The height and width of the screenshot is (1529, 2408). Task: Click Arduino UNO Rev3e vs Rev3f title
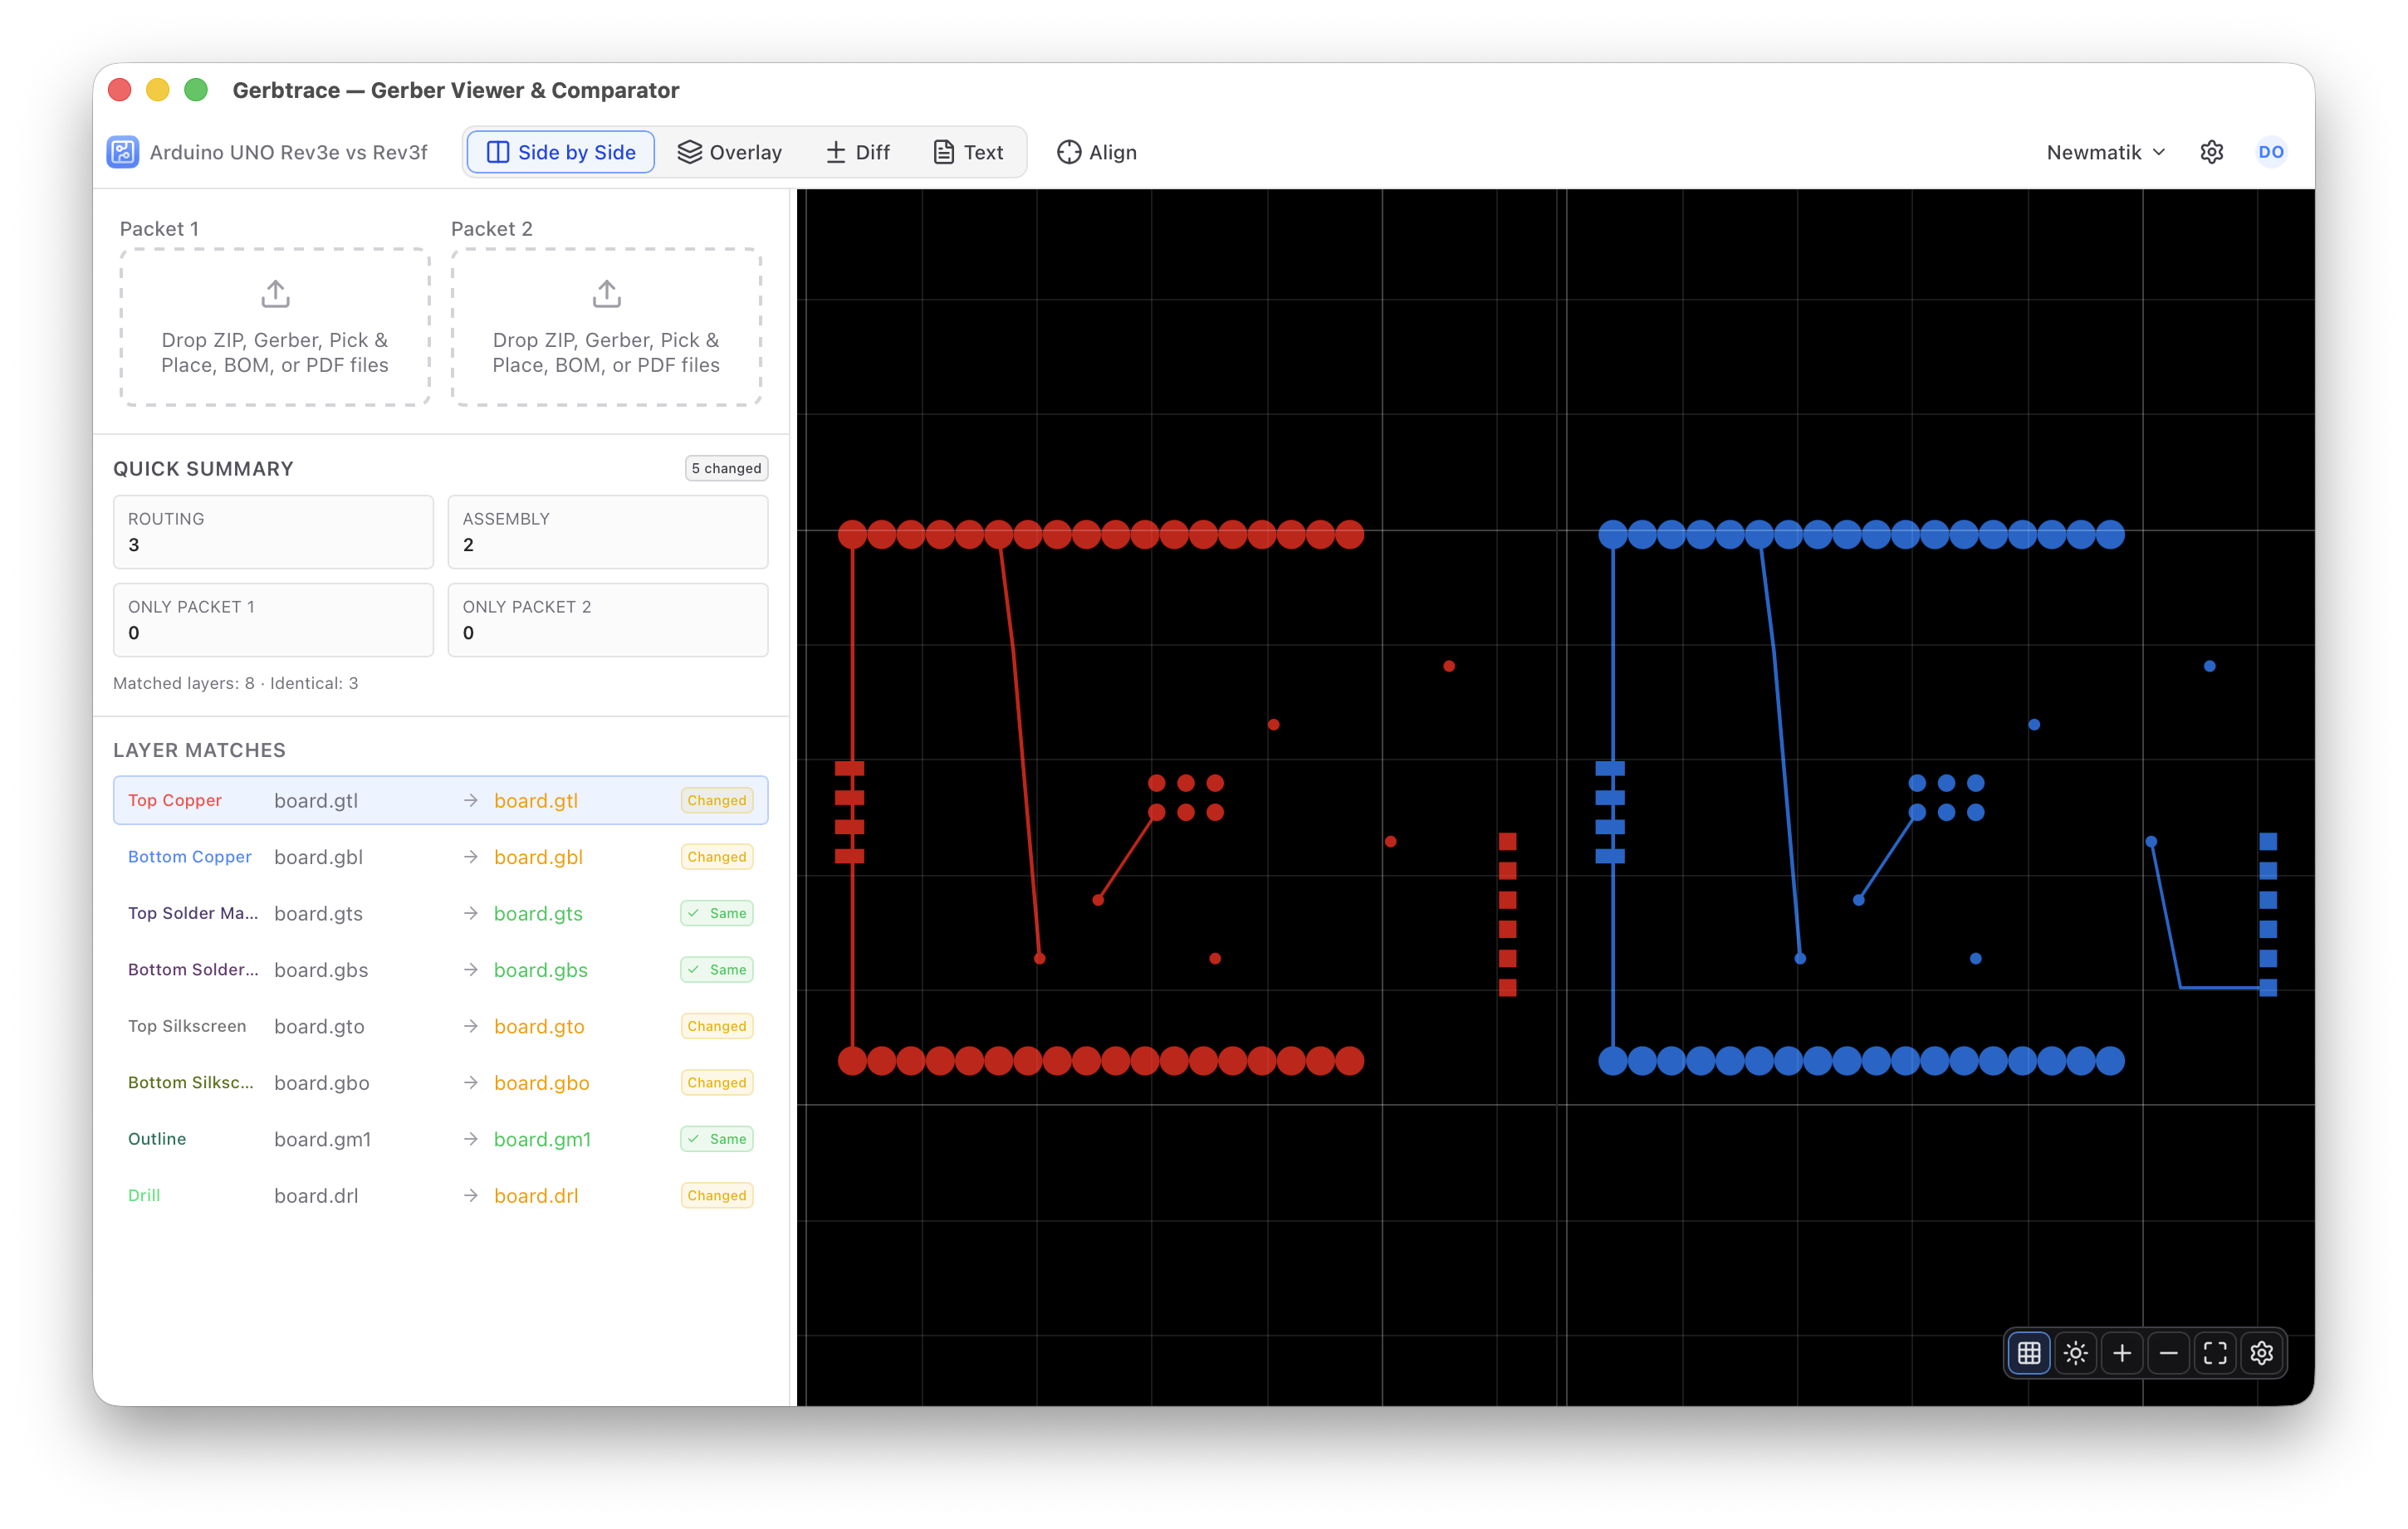288,152
